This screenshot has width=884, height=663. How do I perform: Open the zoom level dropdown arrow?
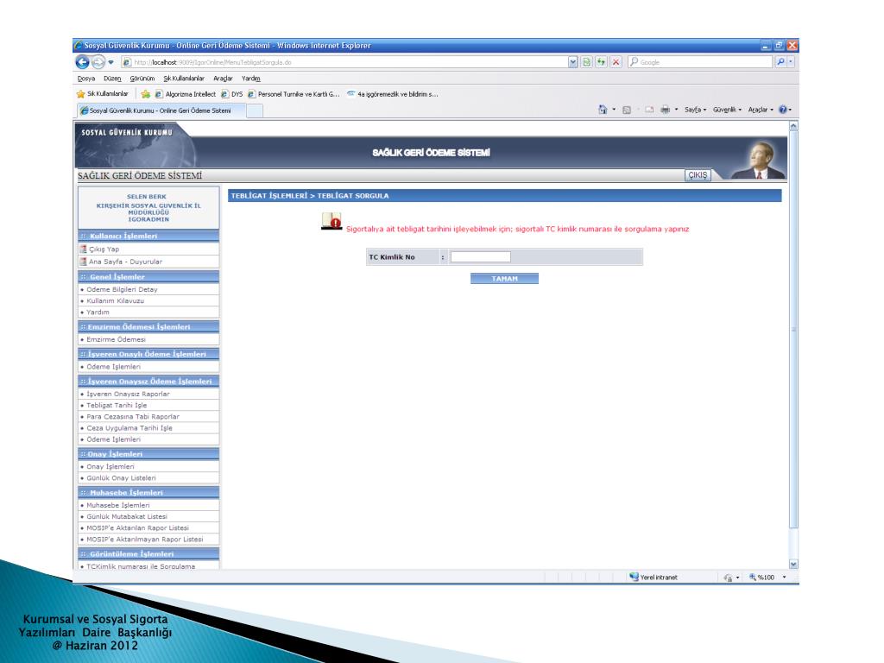tap(784, 578)
